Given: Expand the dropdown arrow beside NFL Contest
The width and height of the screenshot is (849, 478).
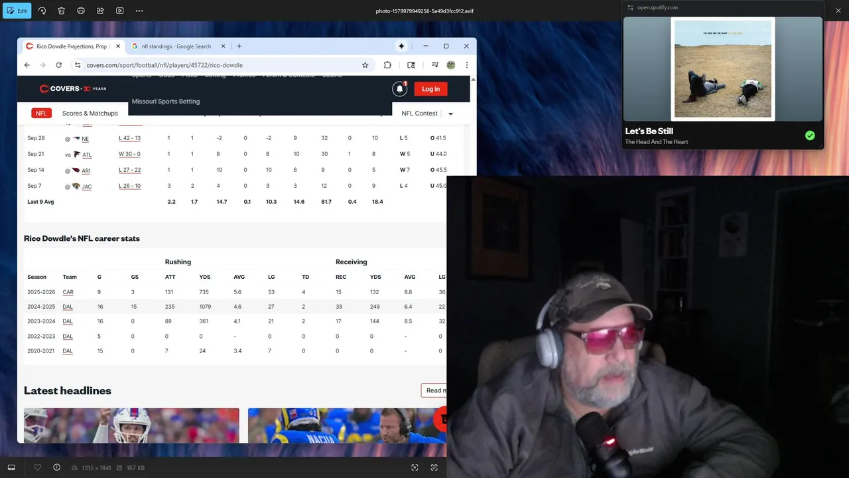Looking at the screenshot, I should click(450, 114).
